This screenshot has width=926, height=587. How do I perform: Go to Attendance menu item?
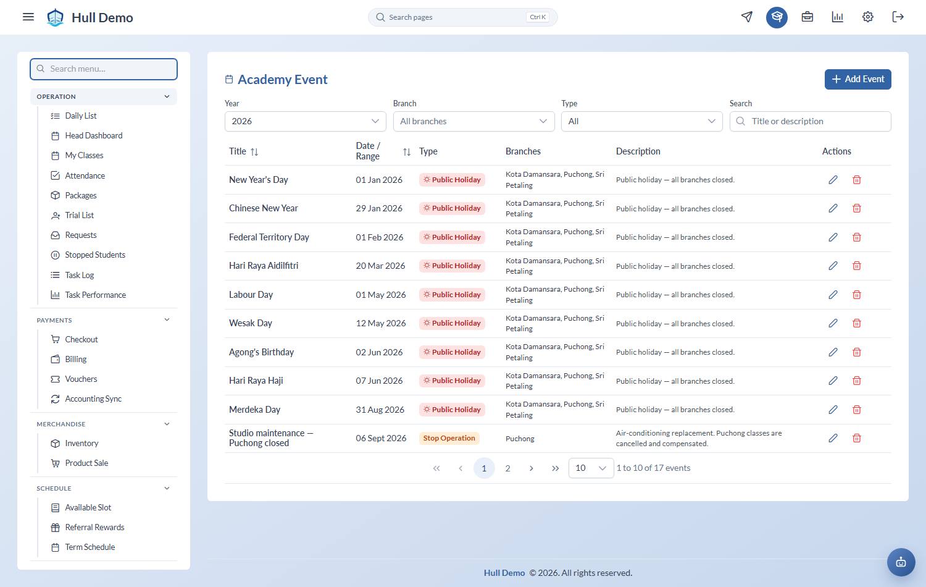(85, 175)
